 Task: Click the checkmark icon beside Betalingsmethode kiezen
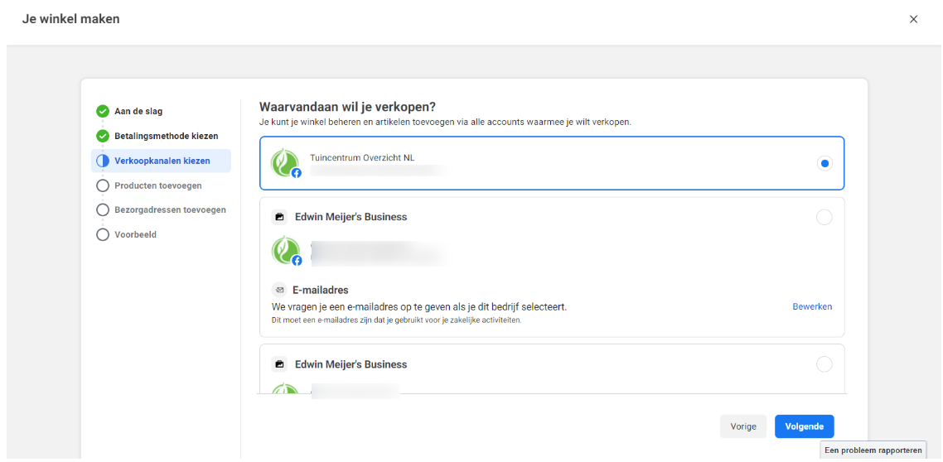click(103, 136)
